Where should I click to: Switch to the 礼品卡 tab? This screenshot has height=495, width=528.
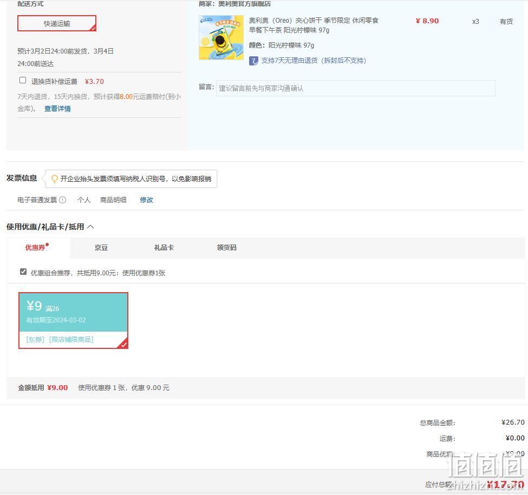tap(164, 248)
